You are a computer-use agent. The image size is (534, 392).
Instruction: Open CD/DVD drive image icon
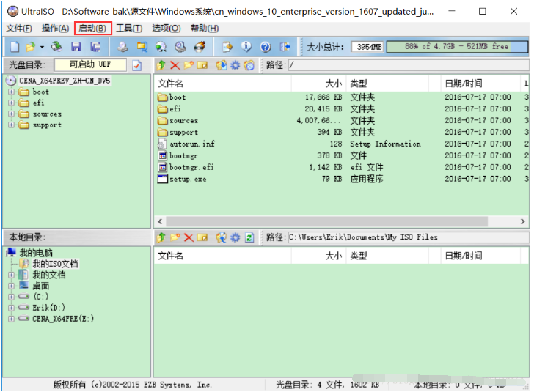56,47
